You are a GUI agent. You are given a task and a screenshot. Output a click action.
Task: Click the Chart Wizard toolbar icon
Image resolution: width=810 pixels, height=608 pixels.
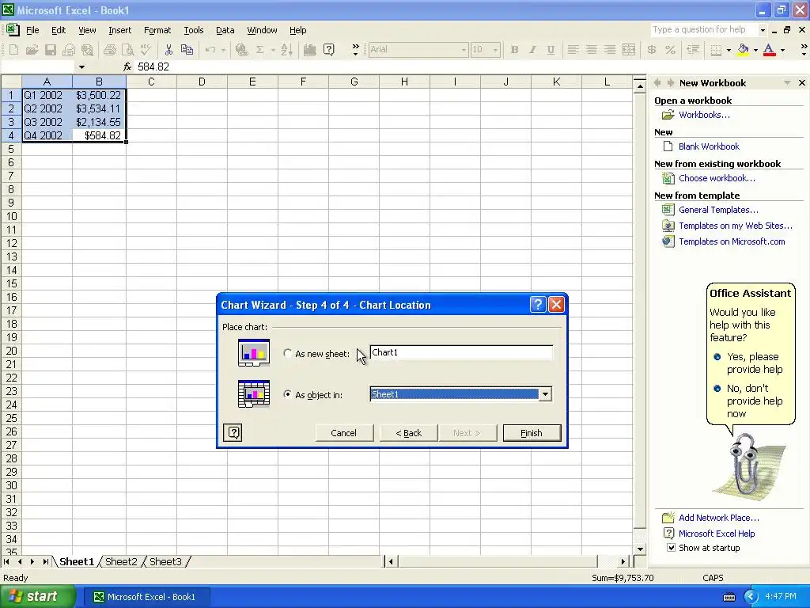[309, 50]
